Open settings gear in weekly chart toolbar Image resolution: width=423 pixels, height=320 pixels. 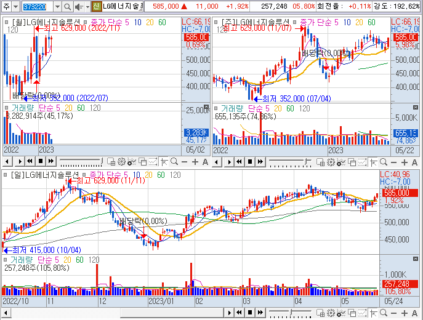331,162
